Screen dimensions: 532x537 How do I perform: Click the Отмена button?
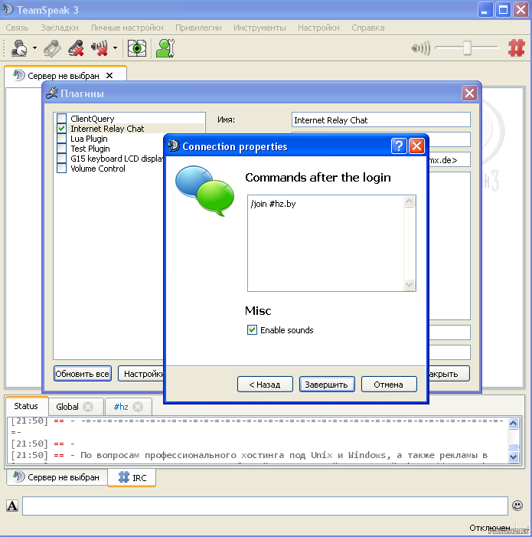[389, 385]
